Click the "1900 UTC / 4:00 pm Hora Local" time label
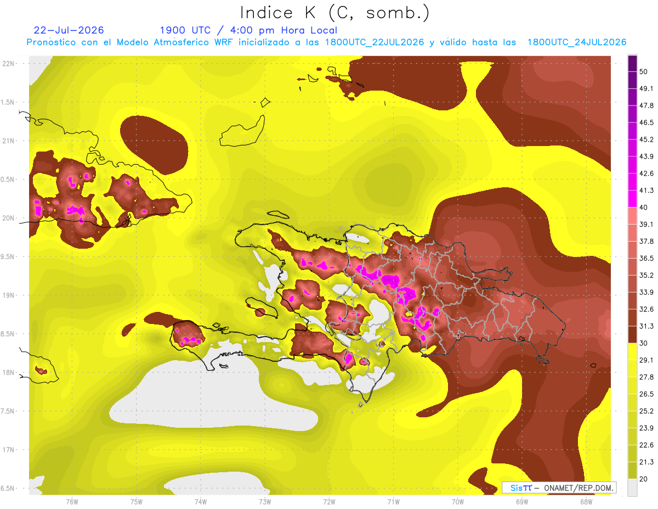The height and width of the screenshot is (509, 658). tap(248, 30)
